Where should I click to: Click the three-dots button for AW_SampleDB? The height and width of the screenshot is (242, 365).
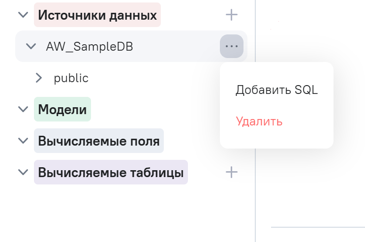point(231,46)
